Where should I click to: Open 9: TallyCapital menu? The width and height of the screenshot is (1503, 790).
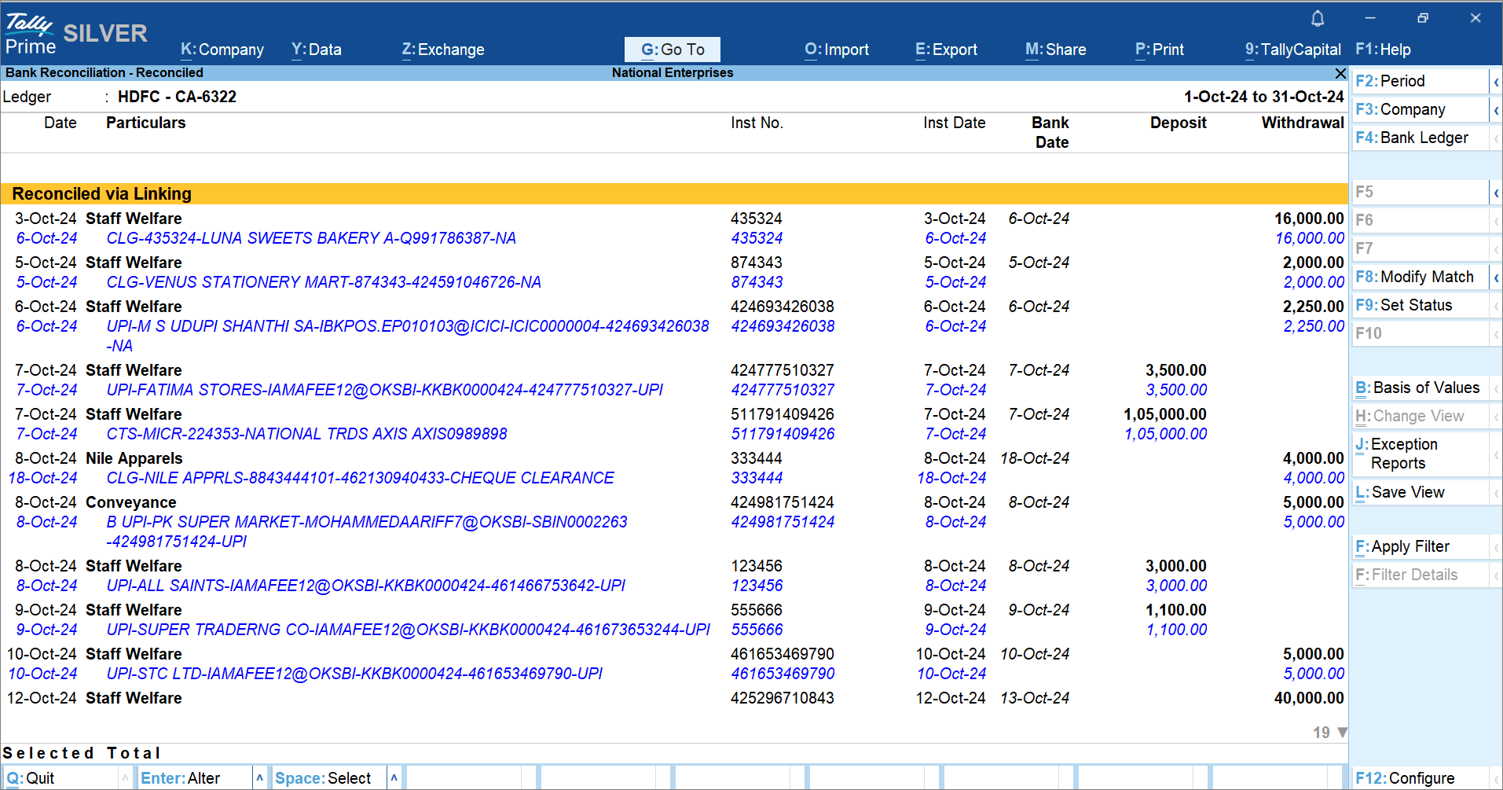click(1293, 50)
